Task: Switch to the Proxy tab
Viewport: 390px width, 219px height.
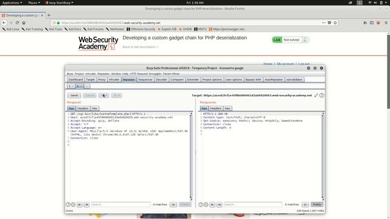Action: 102,80
